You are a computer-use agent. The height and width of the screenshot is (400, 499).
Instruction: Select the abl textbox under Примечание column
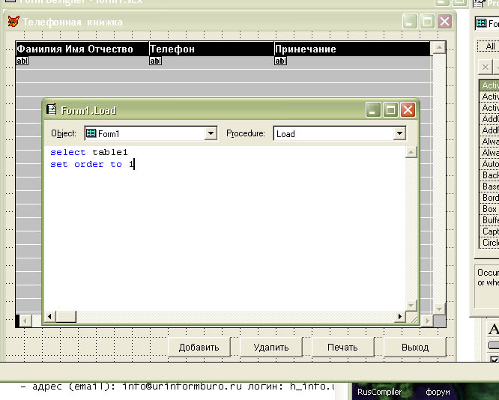coord(280,61)
